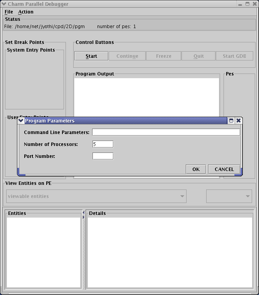The image size is (259, 295).
Task: Minimize the Charm Parallel Debugger window
Action: 240,4
